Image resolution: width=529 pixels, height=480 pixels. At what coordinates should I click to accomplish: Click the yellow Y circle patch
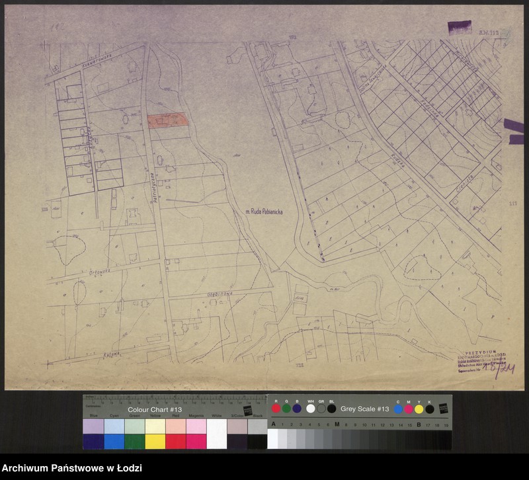point(419,409)
